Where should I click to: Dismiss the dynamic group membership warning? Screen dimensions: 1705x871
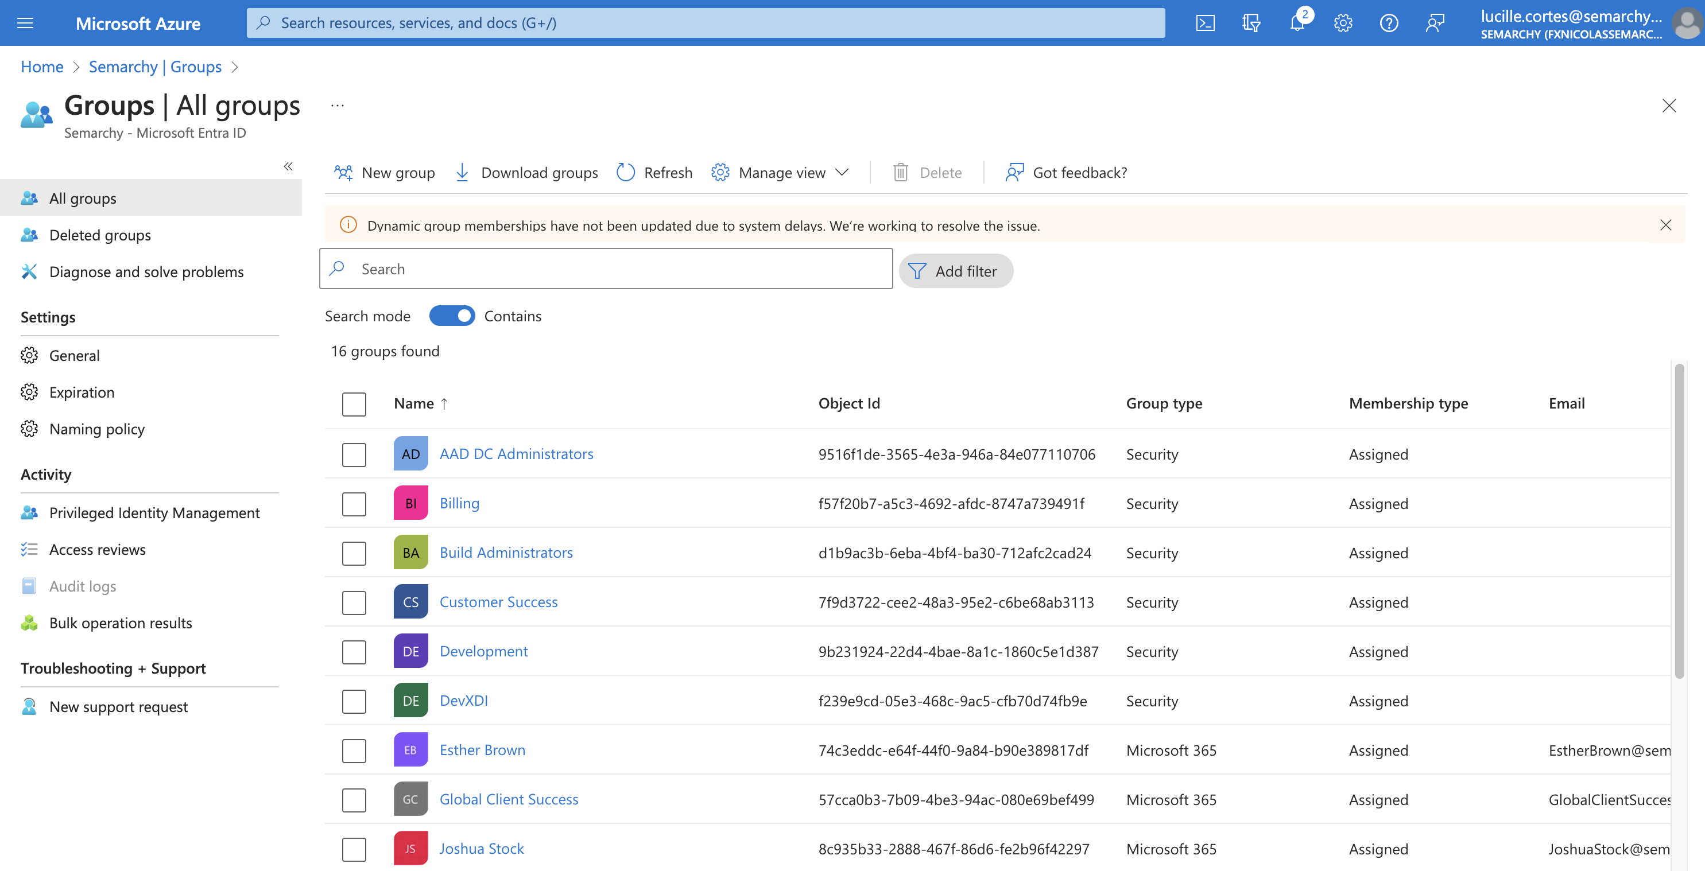click(1666, 224)
